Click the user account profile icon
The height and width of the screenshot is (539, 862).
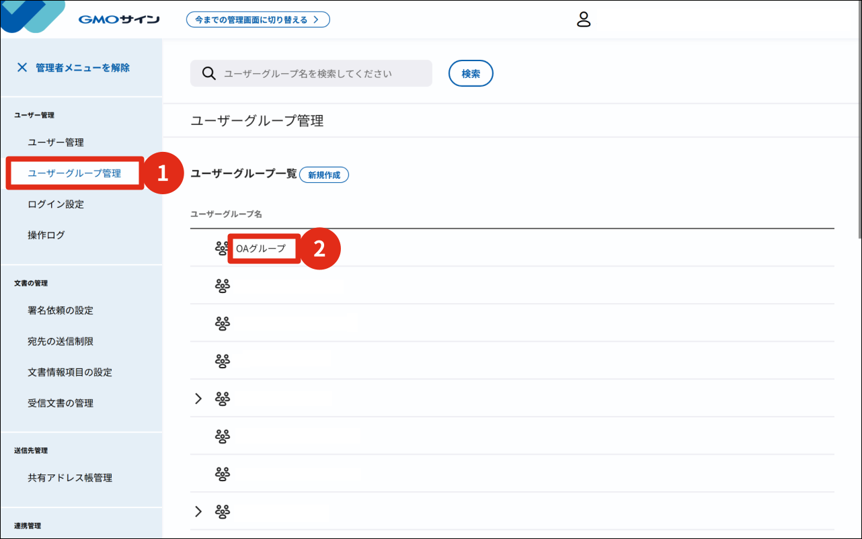pos(584,19)
